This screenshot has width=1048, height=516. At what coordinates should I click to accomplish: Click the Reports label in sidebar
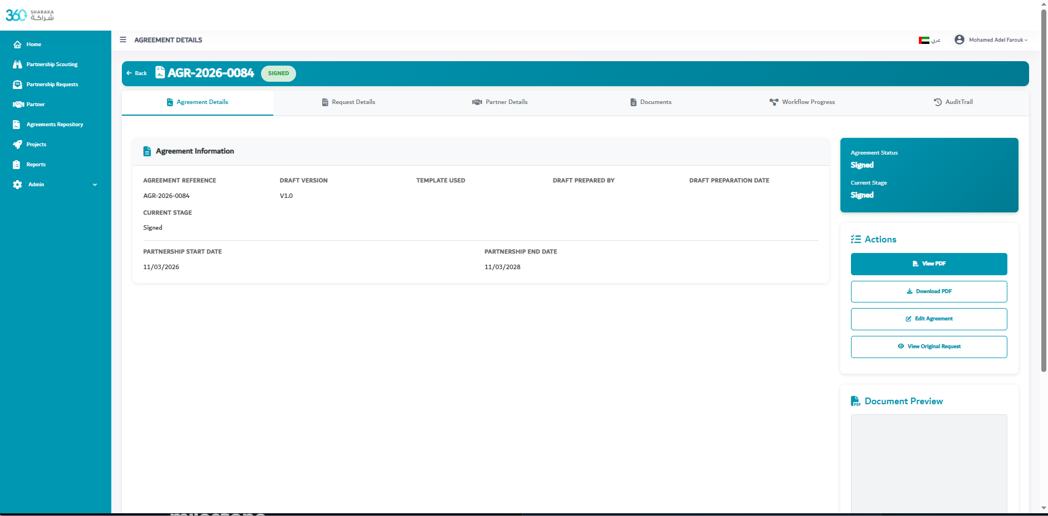[36, 165]
